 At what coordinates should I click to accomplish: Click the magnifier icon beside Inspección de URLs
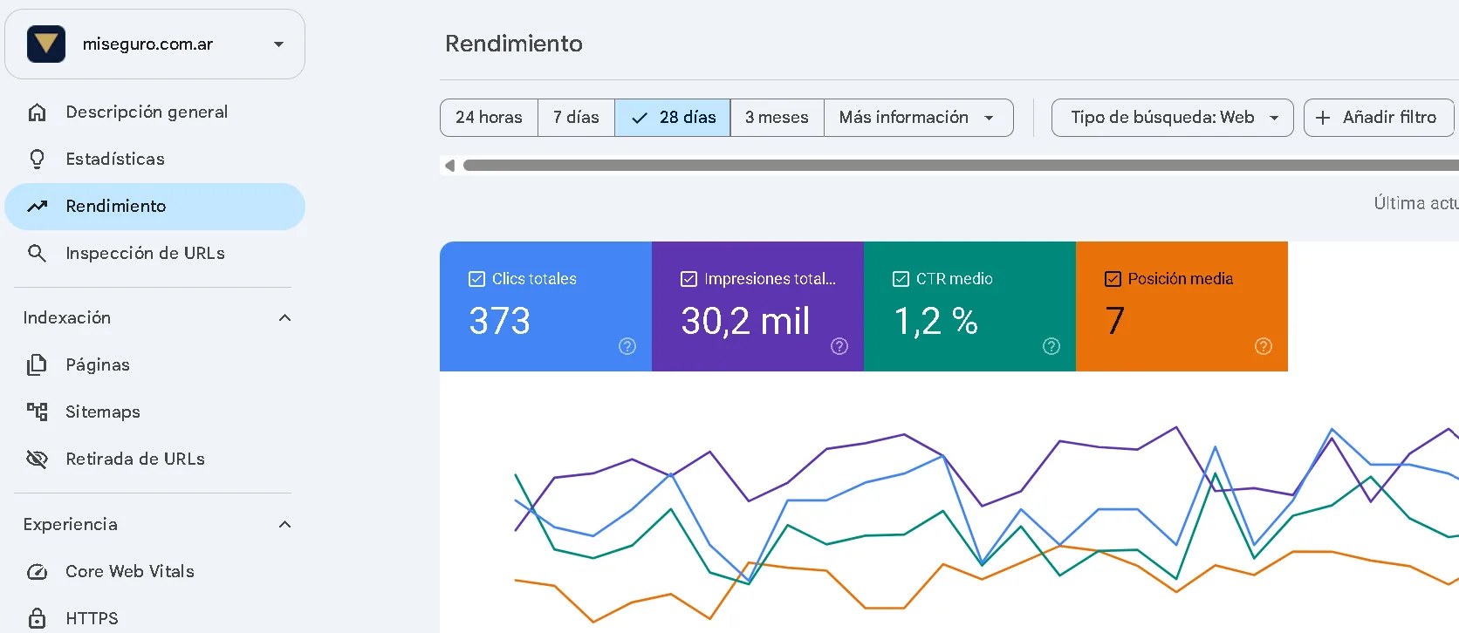coord(37,254)
